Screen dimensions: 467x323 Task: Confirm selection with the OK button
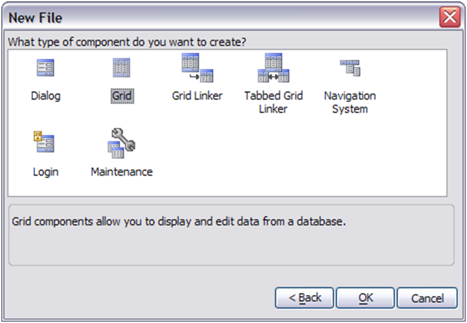click(365, 298)
